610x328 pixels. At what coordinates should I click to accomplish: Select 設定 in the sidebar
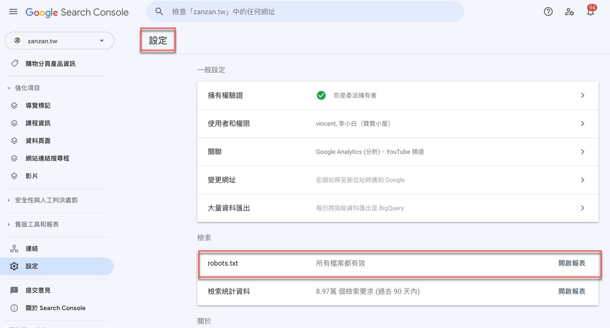click(57, 266)
